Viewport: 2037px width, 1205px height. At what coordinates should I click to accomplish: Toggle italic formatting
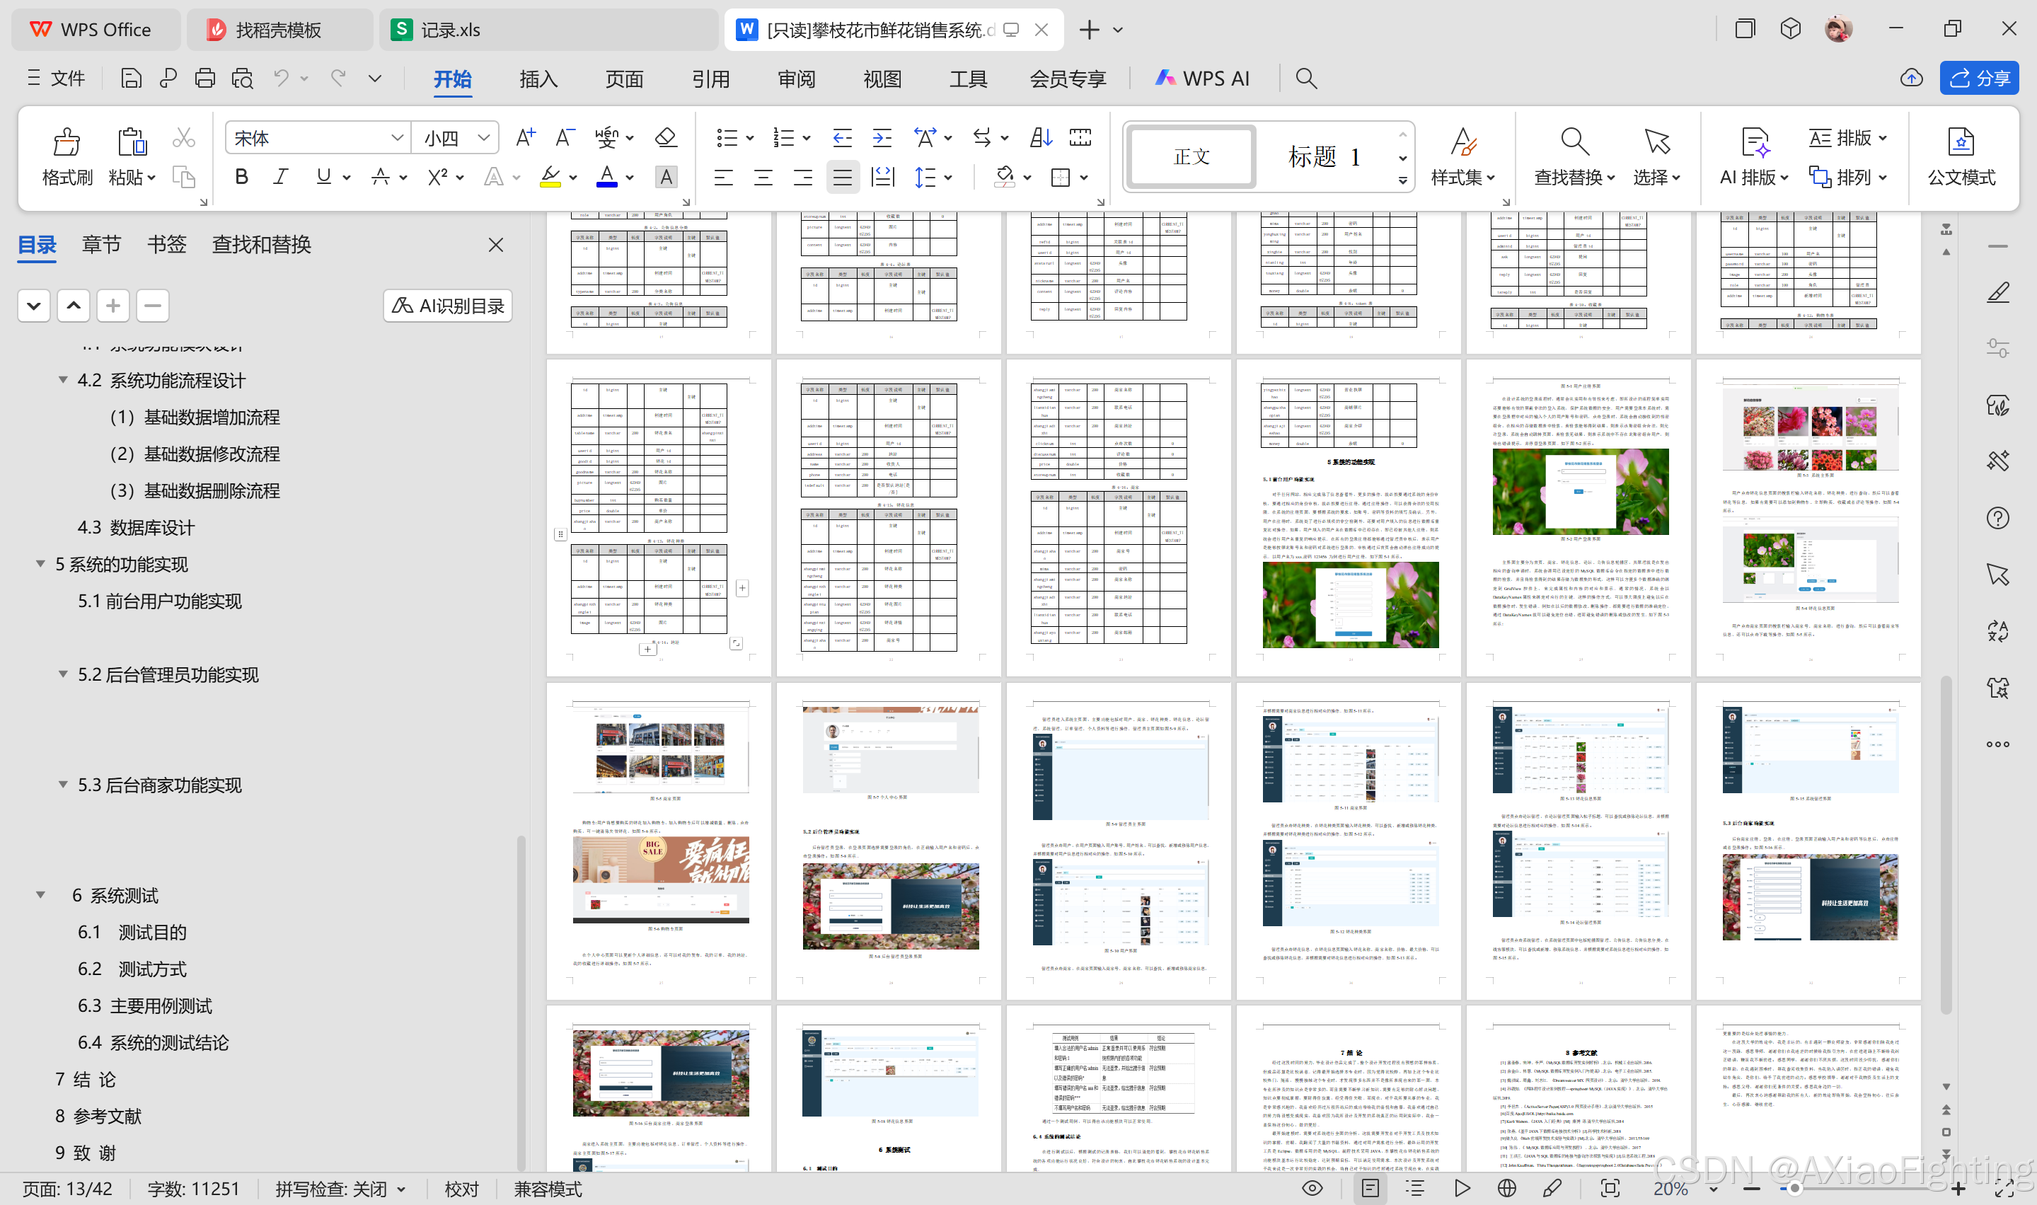[x=281, y=177]
